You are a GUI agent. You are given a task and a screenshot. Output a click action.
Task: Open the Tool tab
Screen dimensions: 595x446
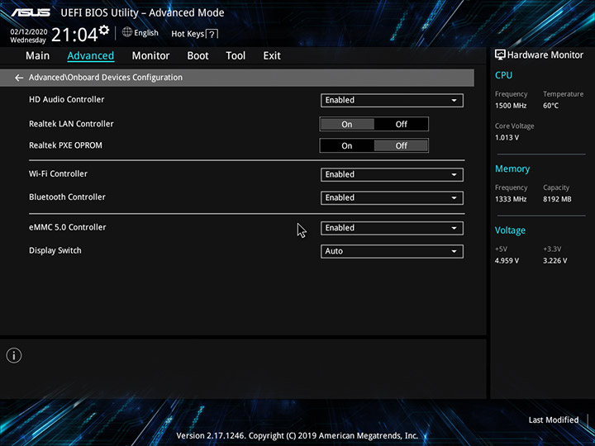click(x=236, y=56)
